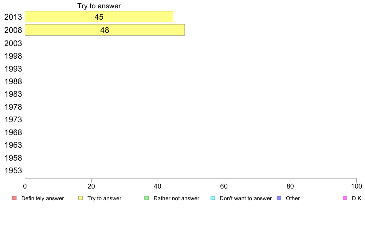
Task: Click the Rather not answer legend text
Action: click(x=176, y=198)
